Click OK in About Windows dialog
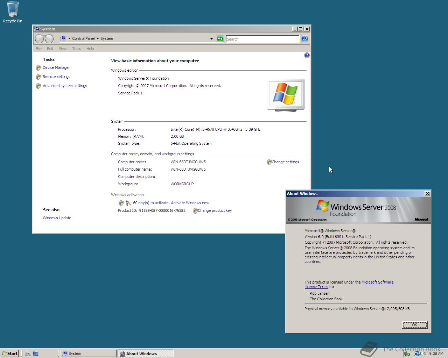This screenshot has width=448, height=358. [x=414, y=325]
